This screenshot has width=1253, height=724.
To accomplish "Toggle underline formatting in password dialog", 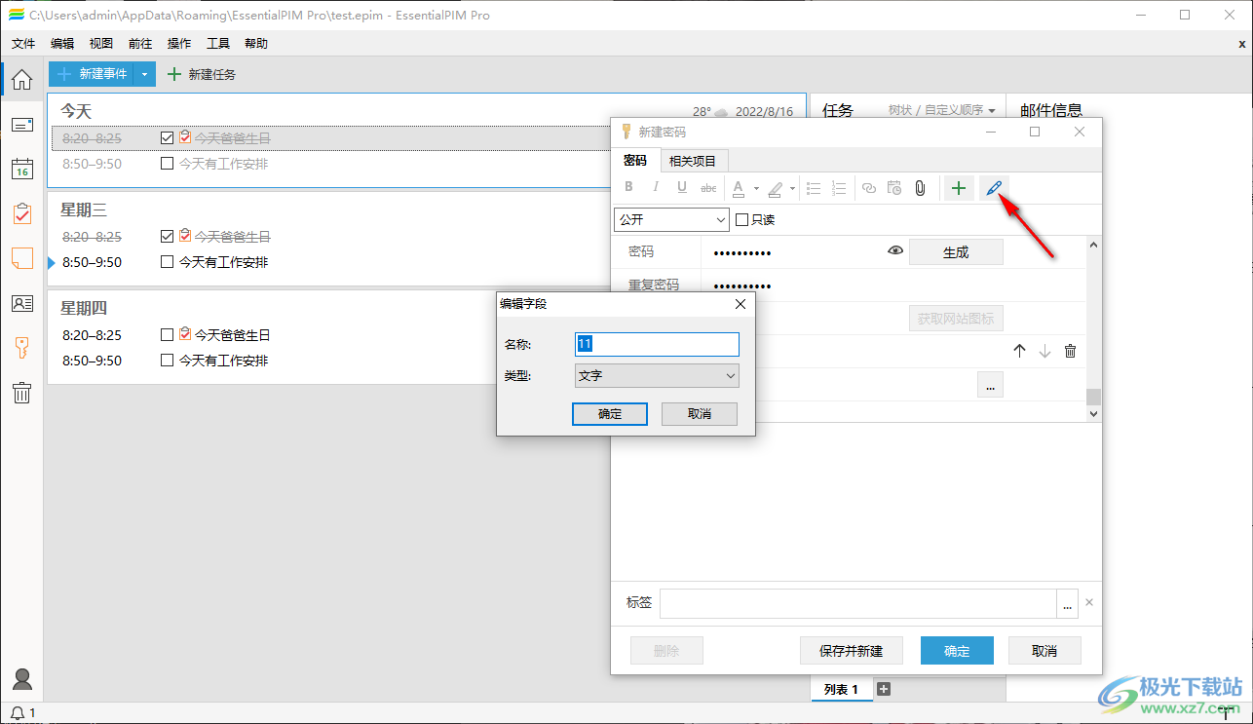I will (x=682, y=188).
